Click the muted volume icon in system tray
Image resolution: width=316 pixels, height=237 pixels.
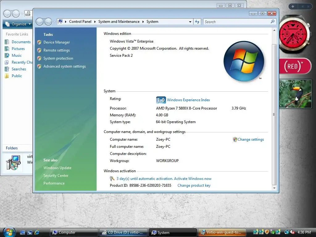[x=292, y=232]
